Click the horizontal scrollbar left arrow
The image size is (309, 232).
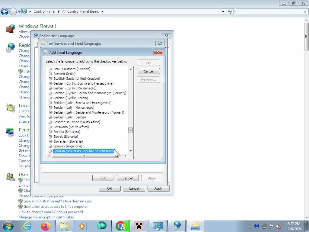49,156
